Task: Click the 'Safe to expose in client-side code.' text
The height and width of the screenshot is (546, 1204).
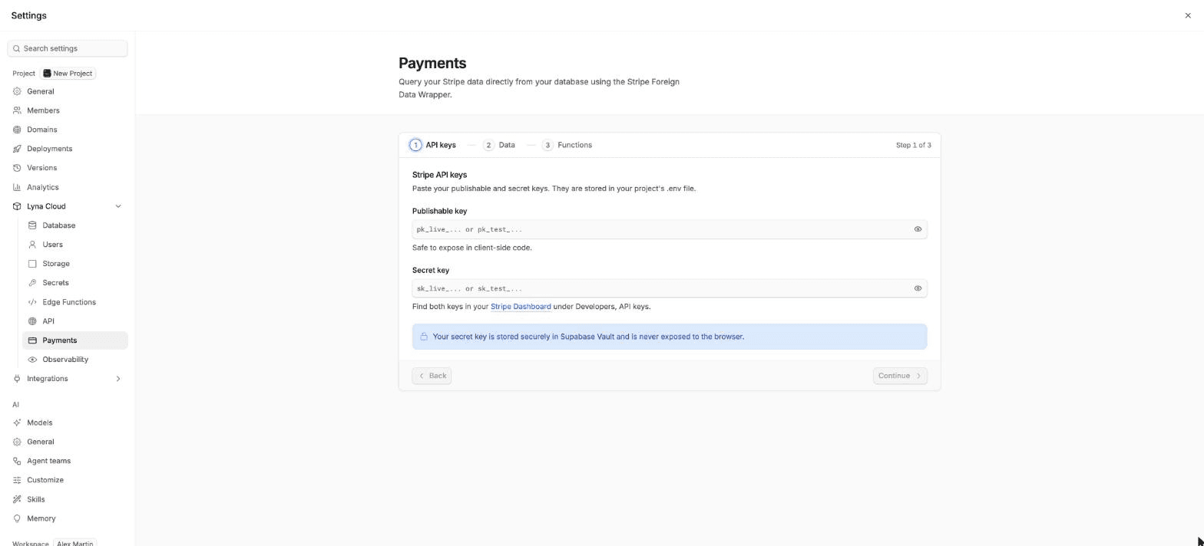Action: [x=472, y=248]
